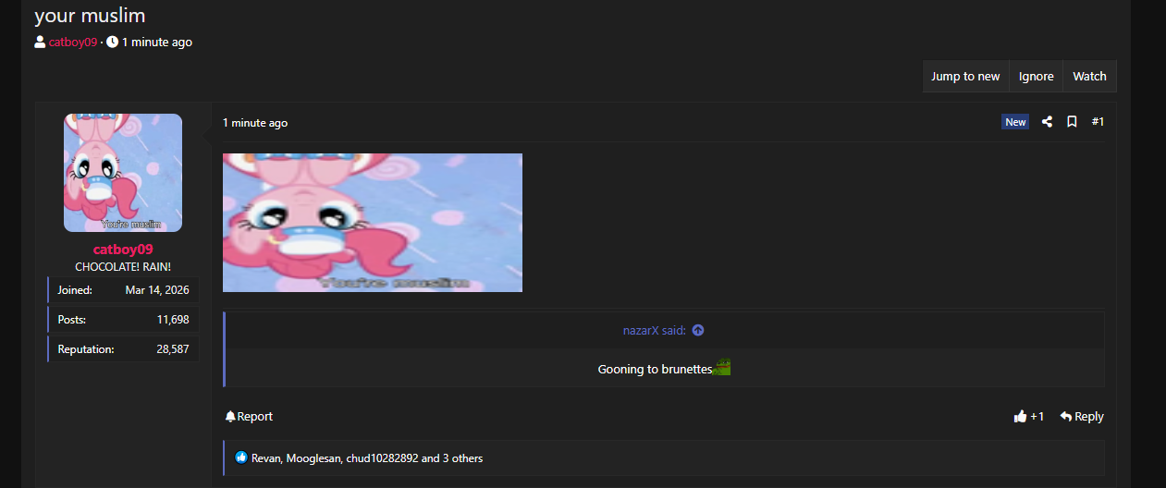Click the reply arrow icon
The width and height of the screenshot is (1166, 488).
[1066, 417]
